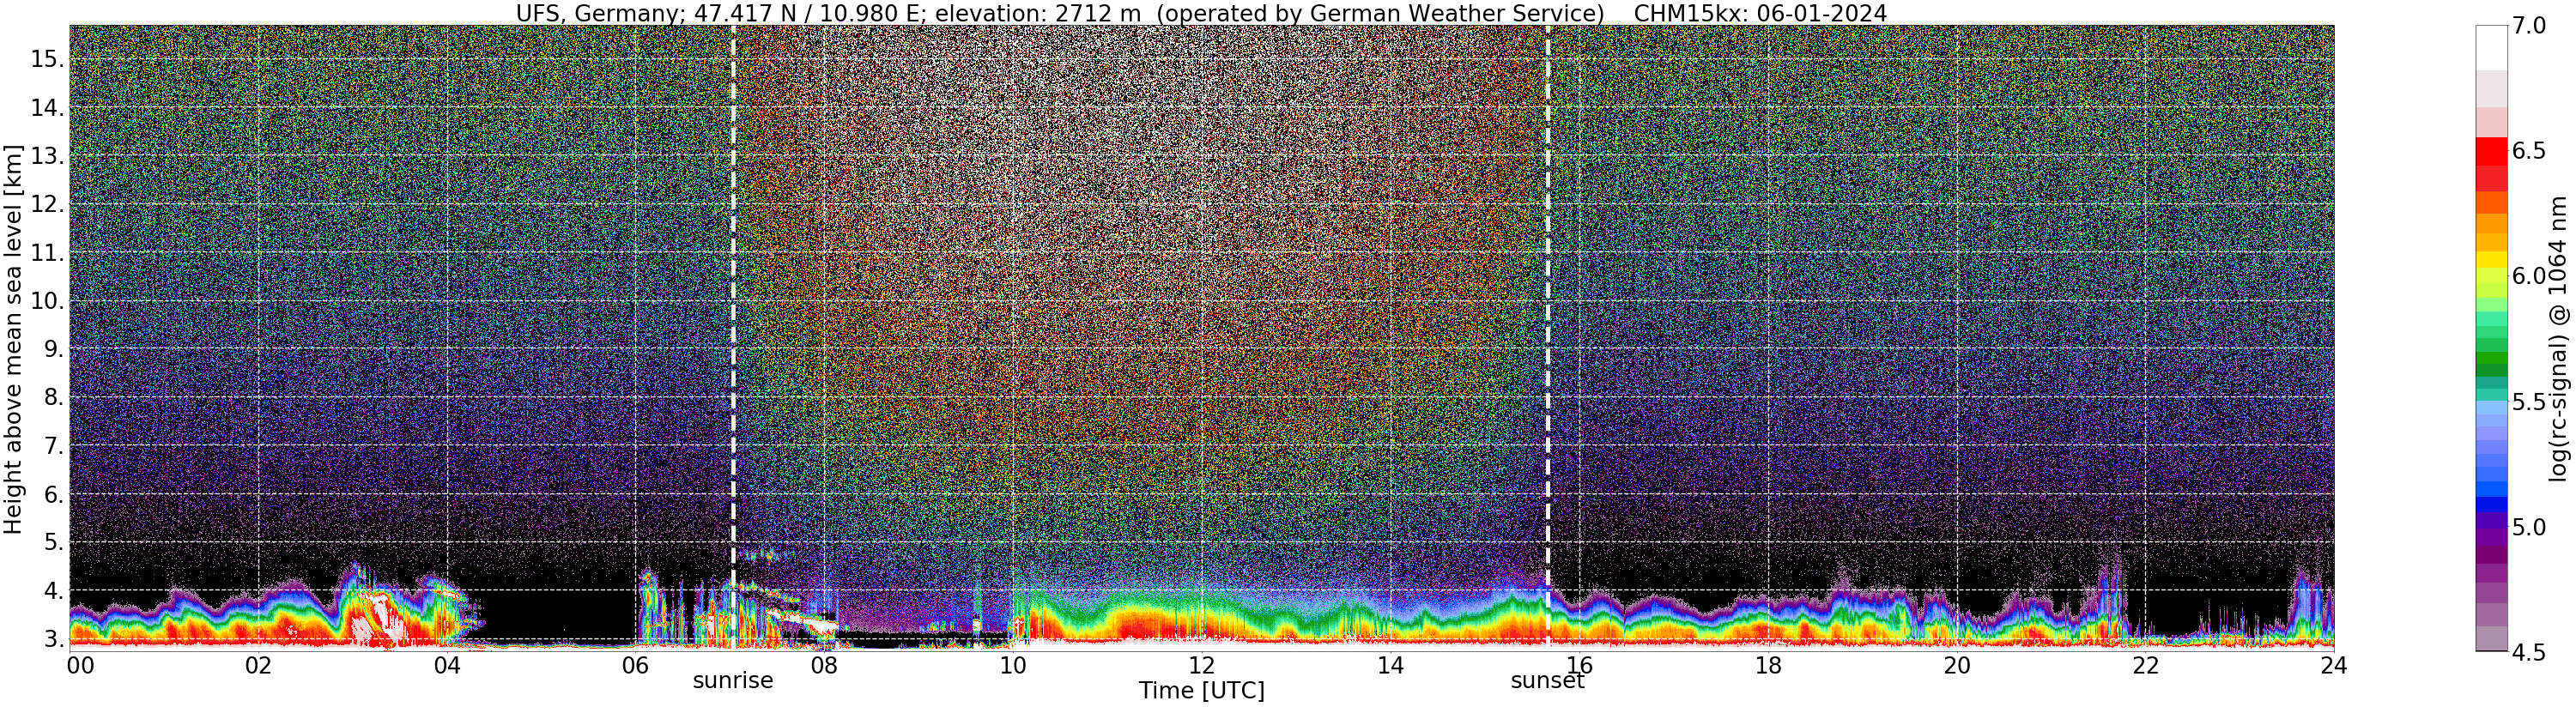Click colorbar tick label '6.0'
Screen dimensions: 2576x707
(2529, 276)
